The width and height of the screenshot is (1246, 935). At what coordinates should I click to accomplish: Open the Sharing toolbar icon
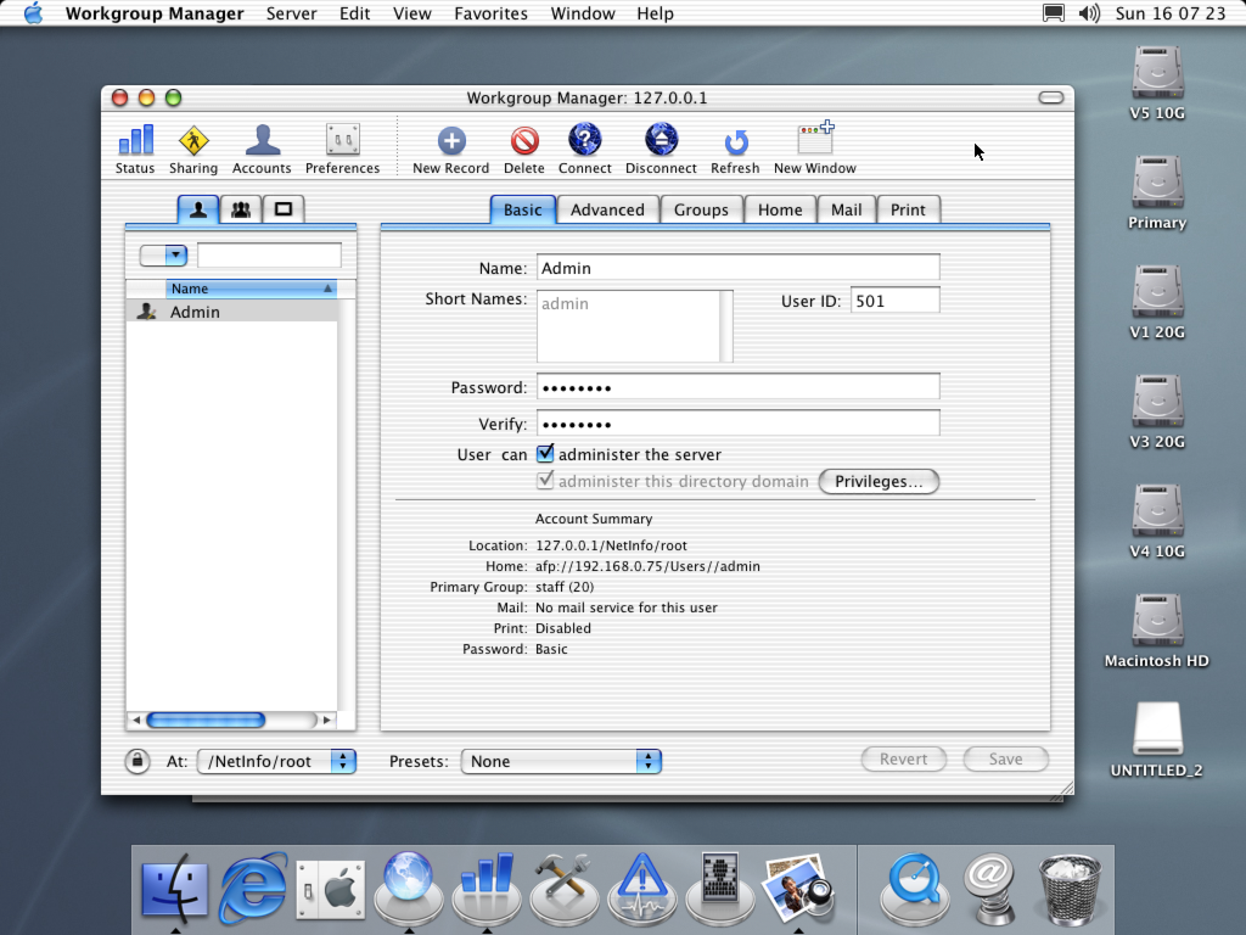pos(193,150)
